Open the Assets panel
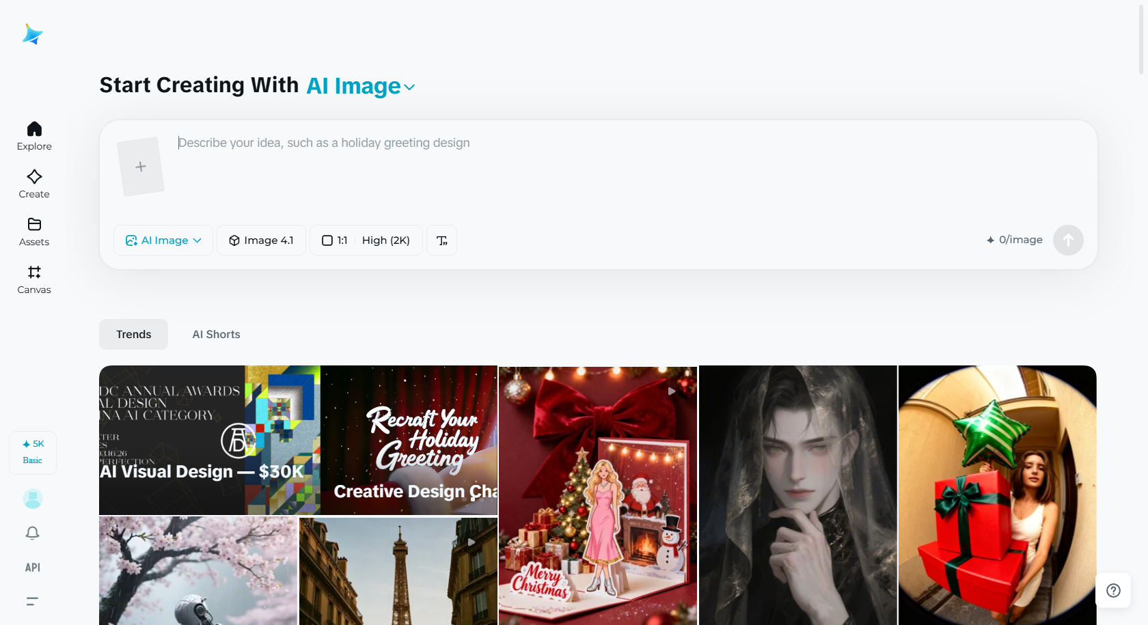This screenshot has width=1148, height=625. pyautogui.click(x=33, y=232)
